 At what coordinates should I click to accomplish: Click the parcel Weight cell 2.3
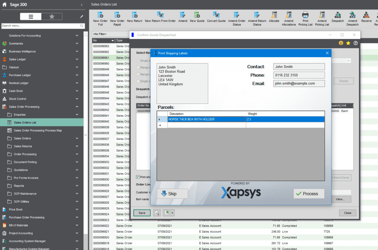[285, 119]
